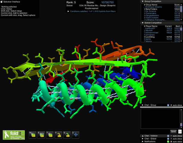The height and width of the screenshot is (143, 183).
Task: Click the Conditions satisfied filter text
Action: pos(93,11)
